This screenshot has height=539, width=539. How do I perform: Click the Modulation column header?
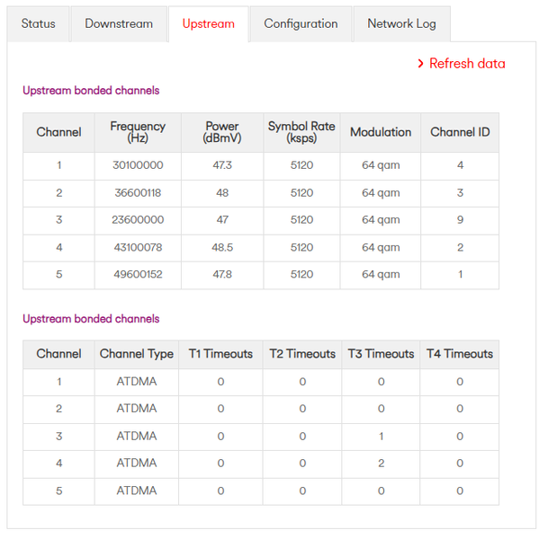[x=381, y=132]
